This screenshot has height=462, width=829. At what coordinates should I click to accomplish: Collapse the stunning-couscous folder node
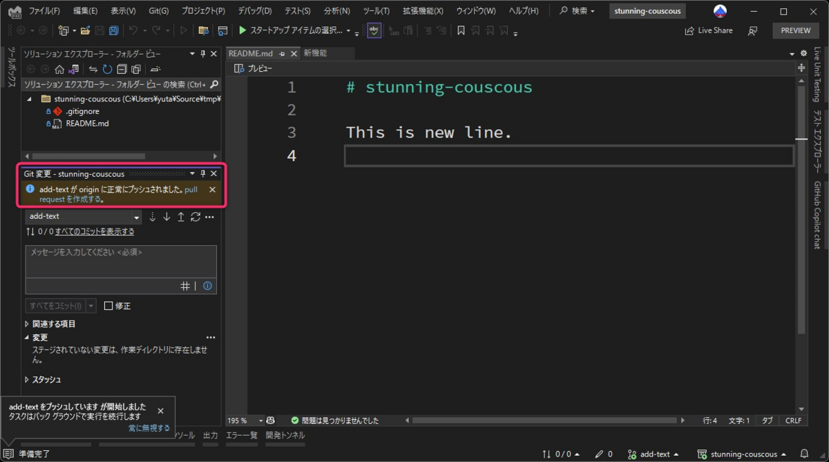coord(29,99)
